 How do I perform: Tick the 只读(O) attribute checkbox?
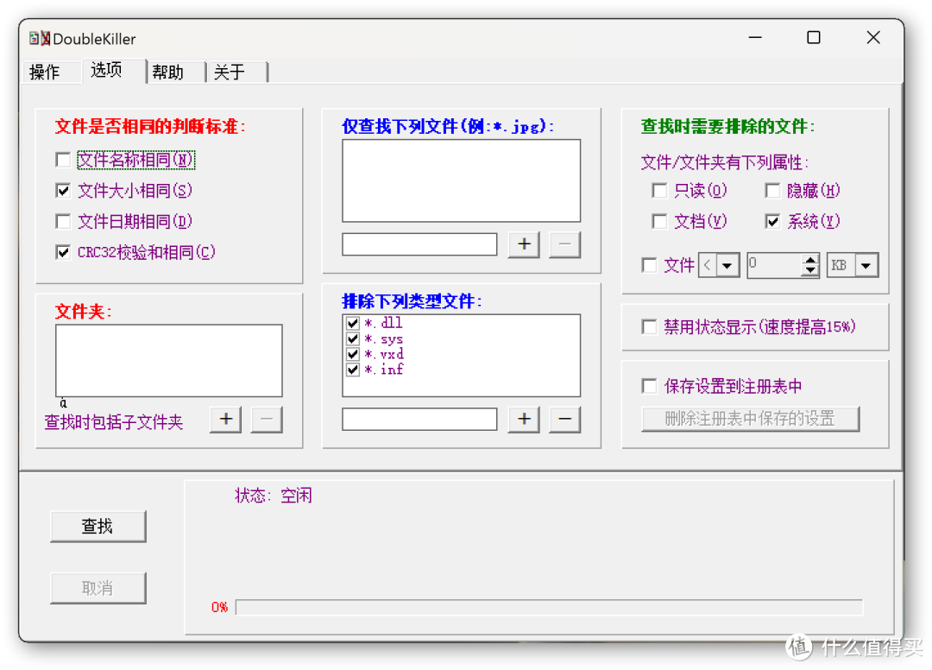tap(659, 191)
